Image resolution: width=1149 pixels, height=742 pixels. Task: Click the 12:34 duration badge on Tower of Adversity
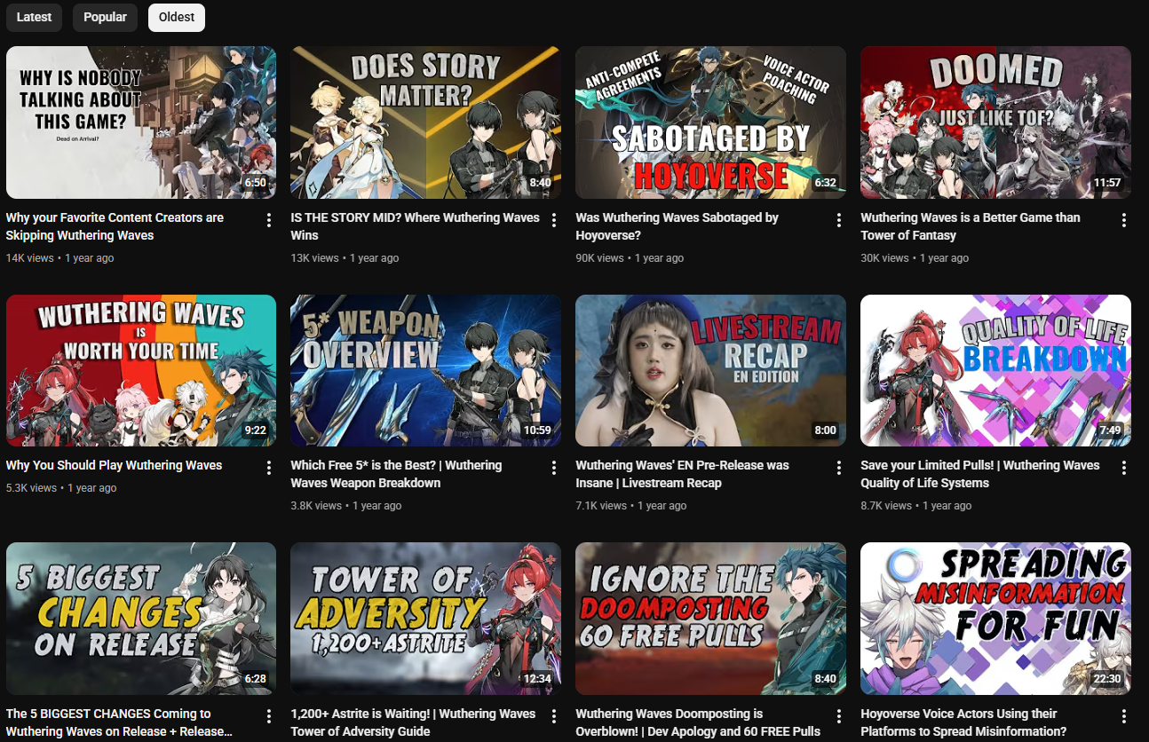[537, 679]
